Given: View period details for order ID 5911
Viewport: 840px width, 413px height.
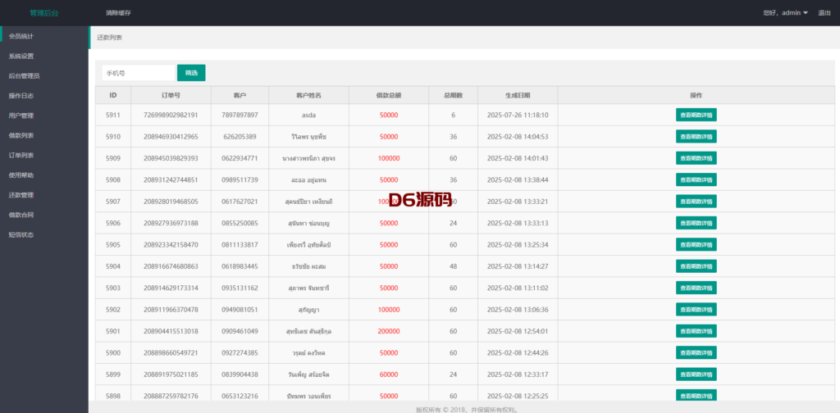Looking at the screenshot, I should [x=696, y=115].
